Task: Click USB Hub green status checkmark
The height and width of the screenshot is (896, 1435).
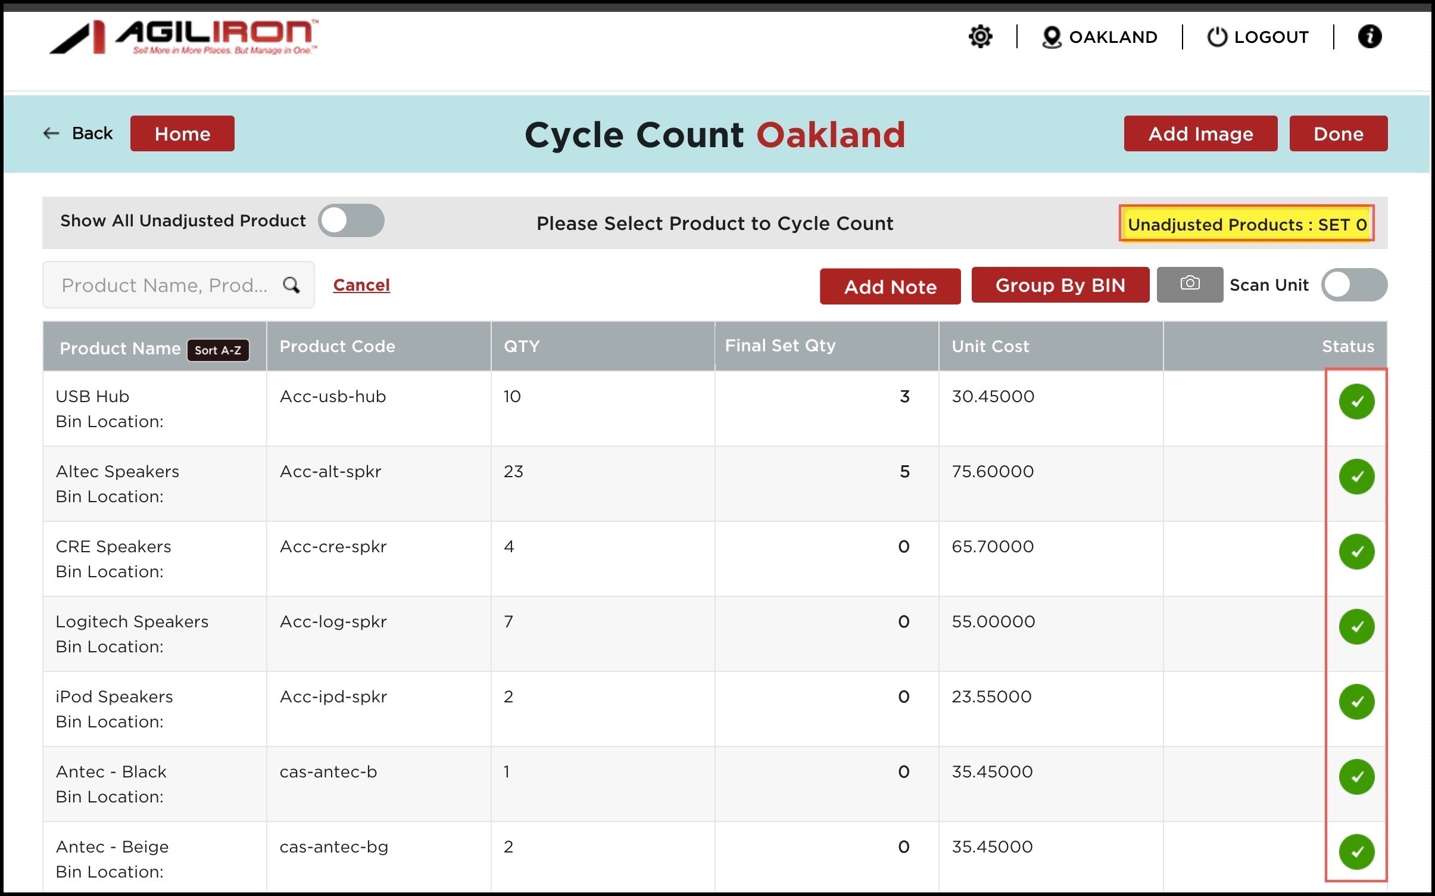Action: tap(1356, 402)
